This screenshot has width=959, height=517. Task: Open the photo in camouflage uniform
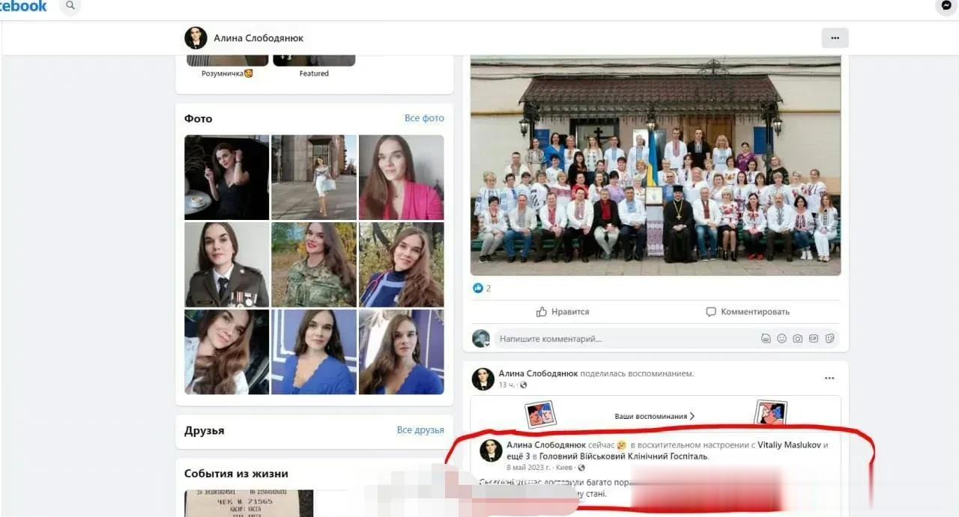(314, 265)
